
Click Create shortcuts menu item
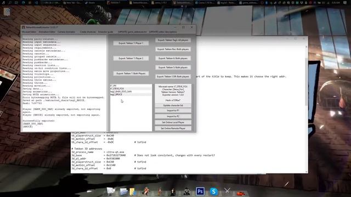(88, 32)
